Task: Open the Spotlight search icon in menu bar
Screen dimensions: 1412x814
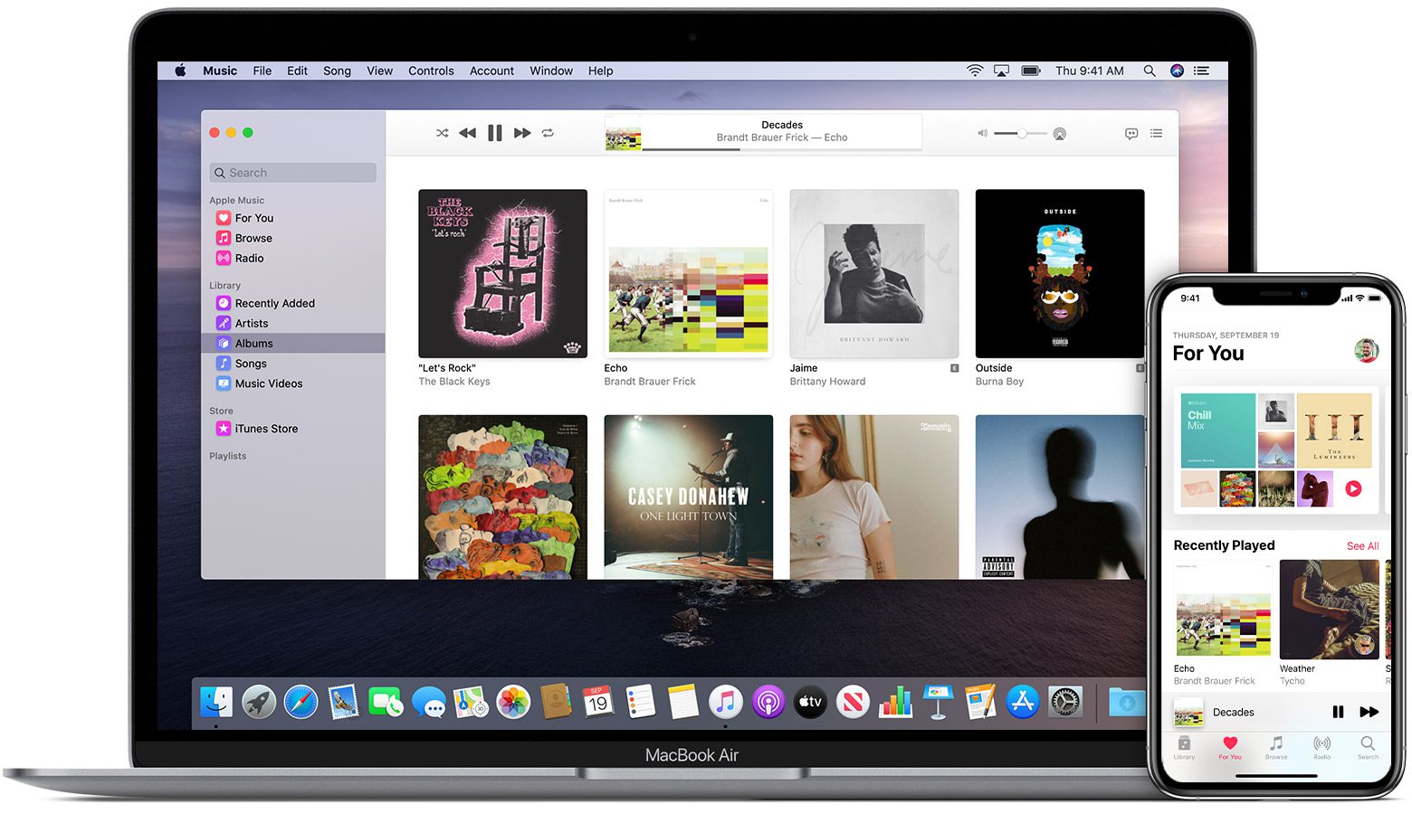Action: point(1149,71)
